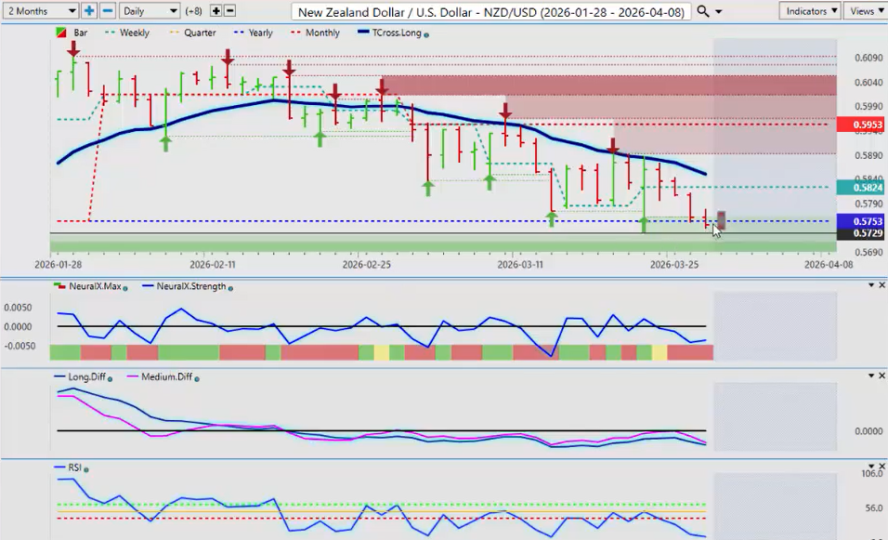Close the Long.Diff indicator panel
This screenshot has height=540, width=888.
[x=881, y=375]
